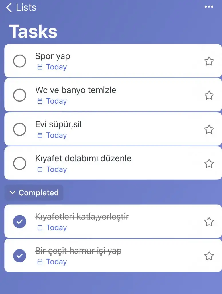This screenshot has width=222, height=294.
Task: Collapse the Completed section
Action: [34, 193]
